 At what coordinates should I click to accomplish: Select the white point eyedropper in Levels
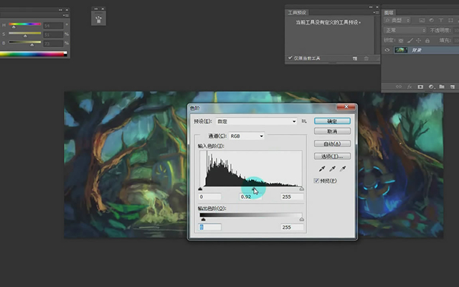343,169
